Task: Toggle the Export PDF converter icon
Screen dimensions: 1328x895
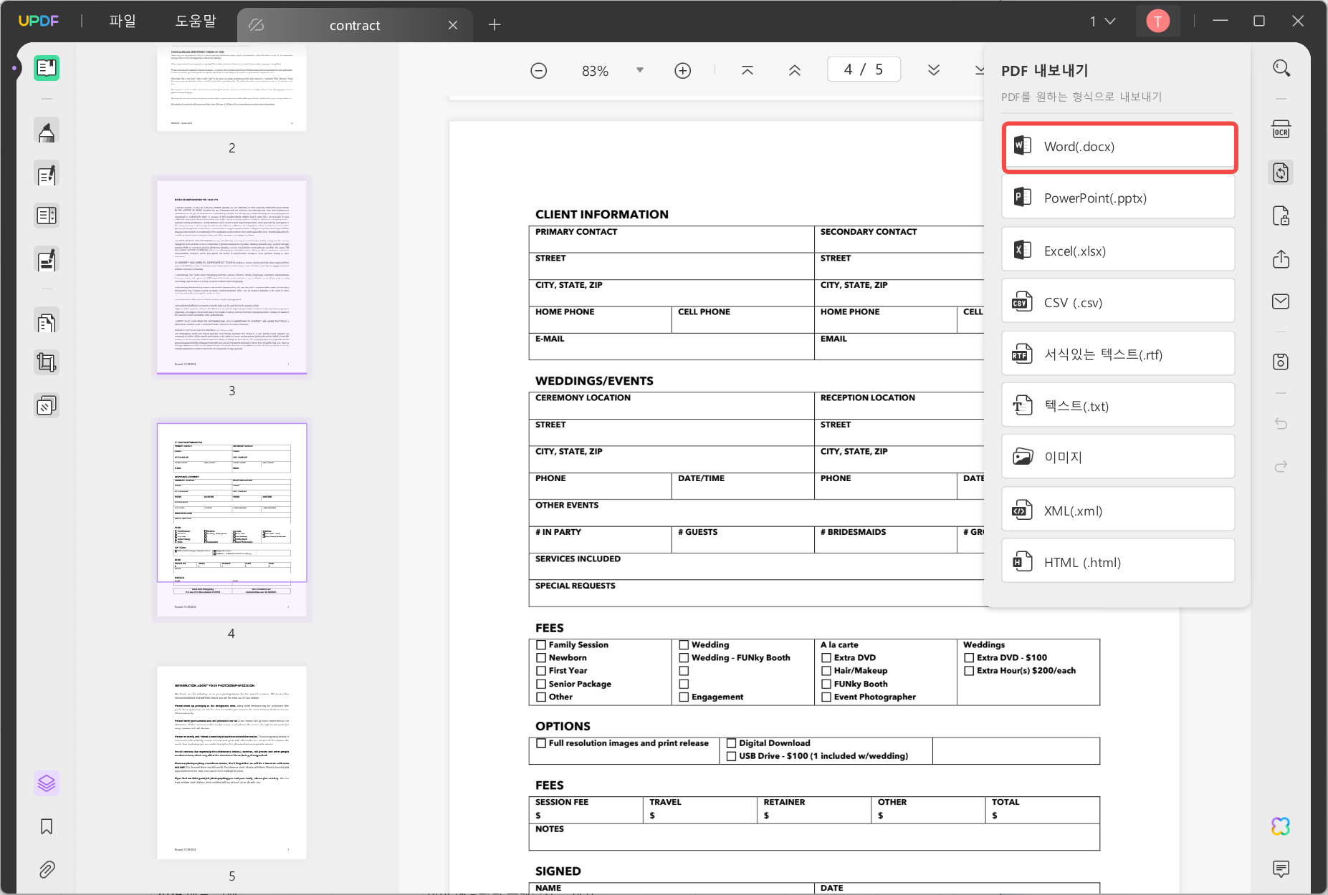Action: [1281, 173]
